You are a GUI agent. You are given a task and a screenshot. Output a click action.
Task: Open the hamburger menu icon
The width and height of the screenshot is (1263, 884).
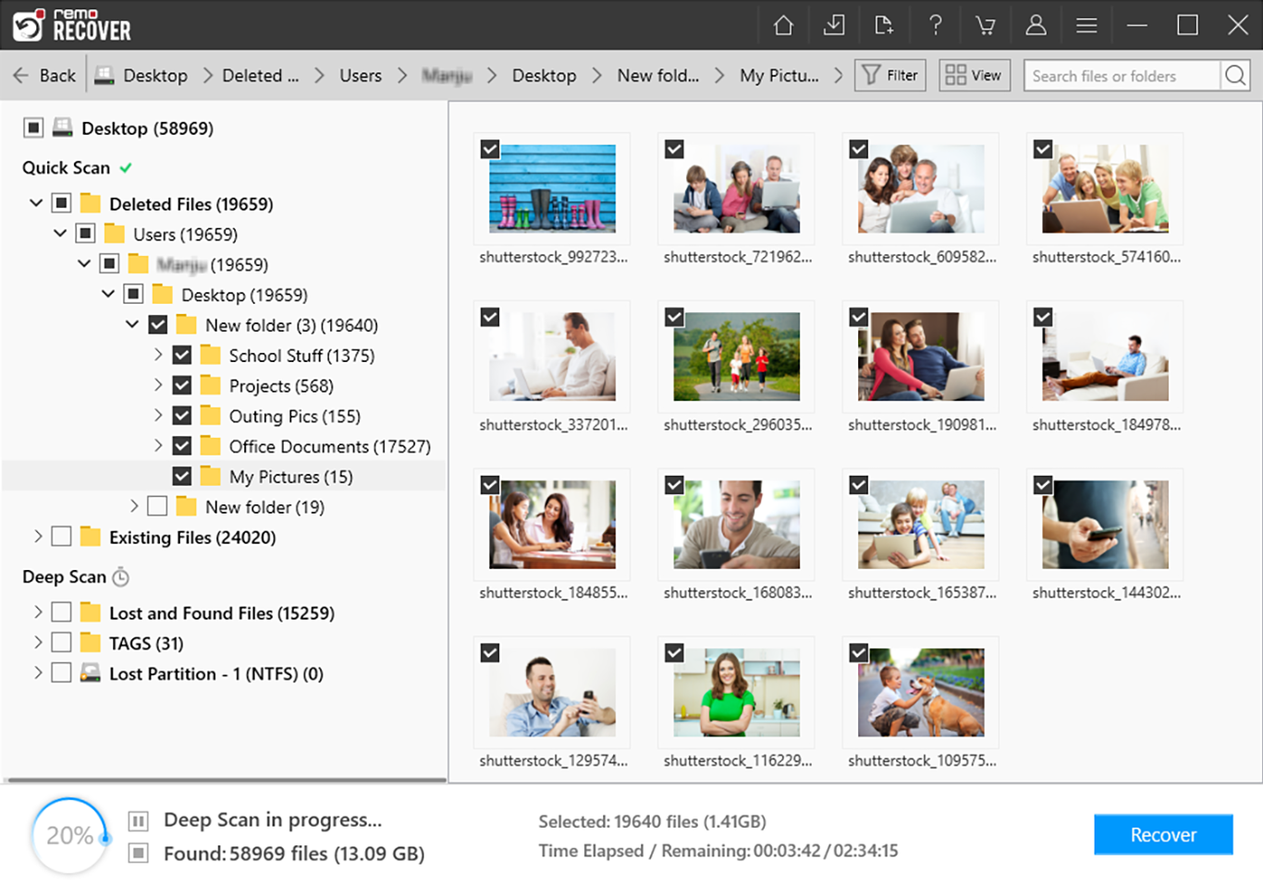pos(1086,25)
